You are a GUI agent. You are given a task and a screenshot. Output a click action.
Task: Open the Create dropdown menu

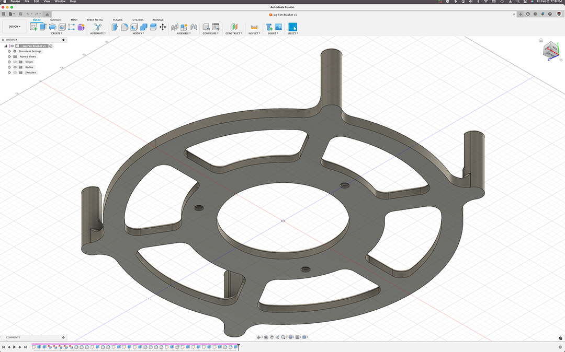(56, 33)
